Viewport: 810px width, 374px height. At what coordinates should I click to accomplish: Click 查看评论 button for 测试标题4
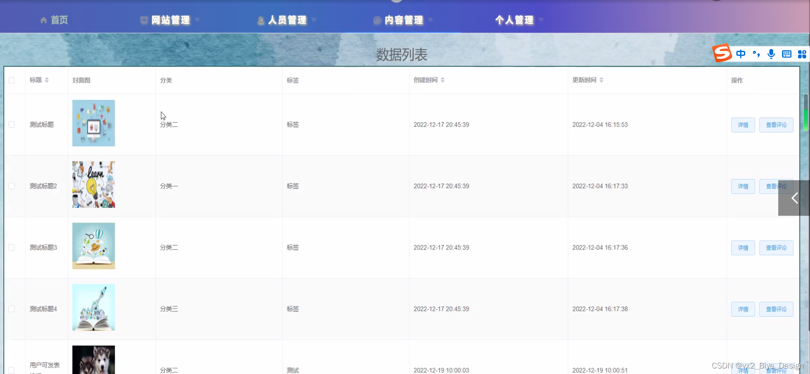776,309
